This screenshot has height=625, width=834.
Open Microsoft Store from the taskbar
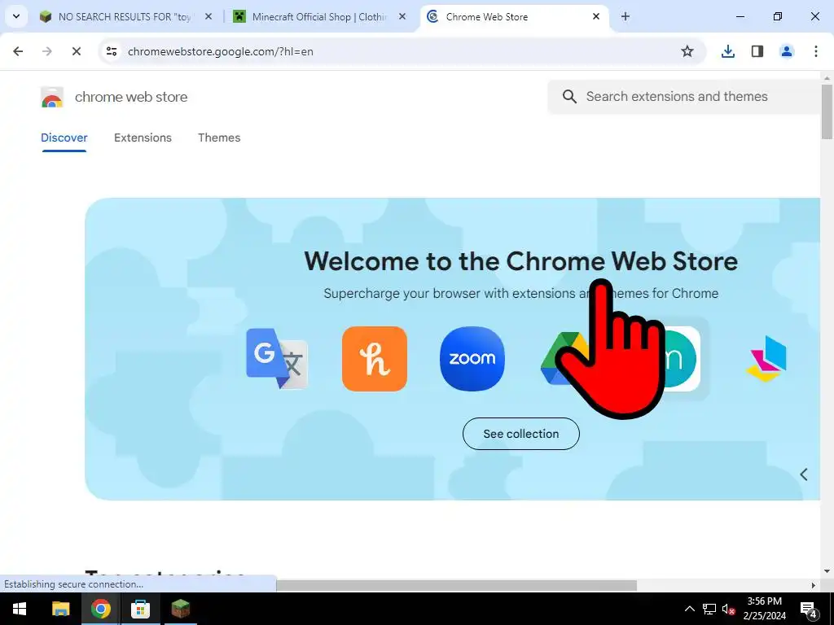[x=140, y=609]
